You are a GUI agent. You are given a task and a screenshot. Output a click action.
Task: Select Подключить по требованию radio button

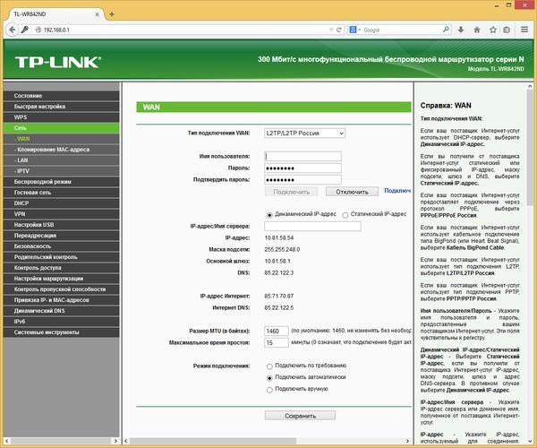pyautogui.click(x=269, y=366)
